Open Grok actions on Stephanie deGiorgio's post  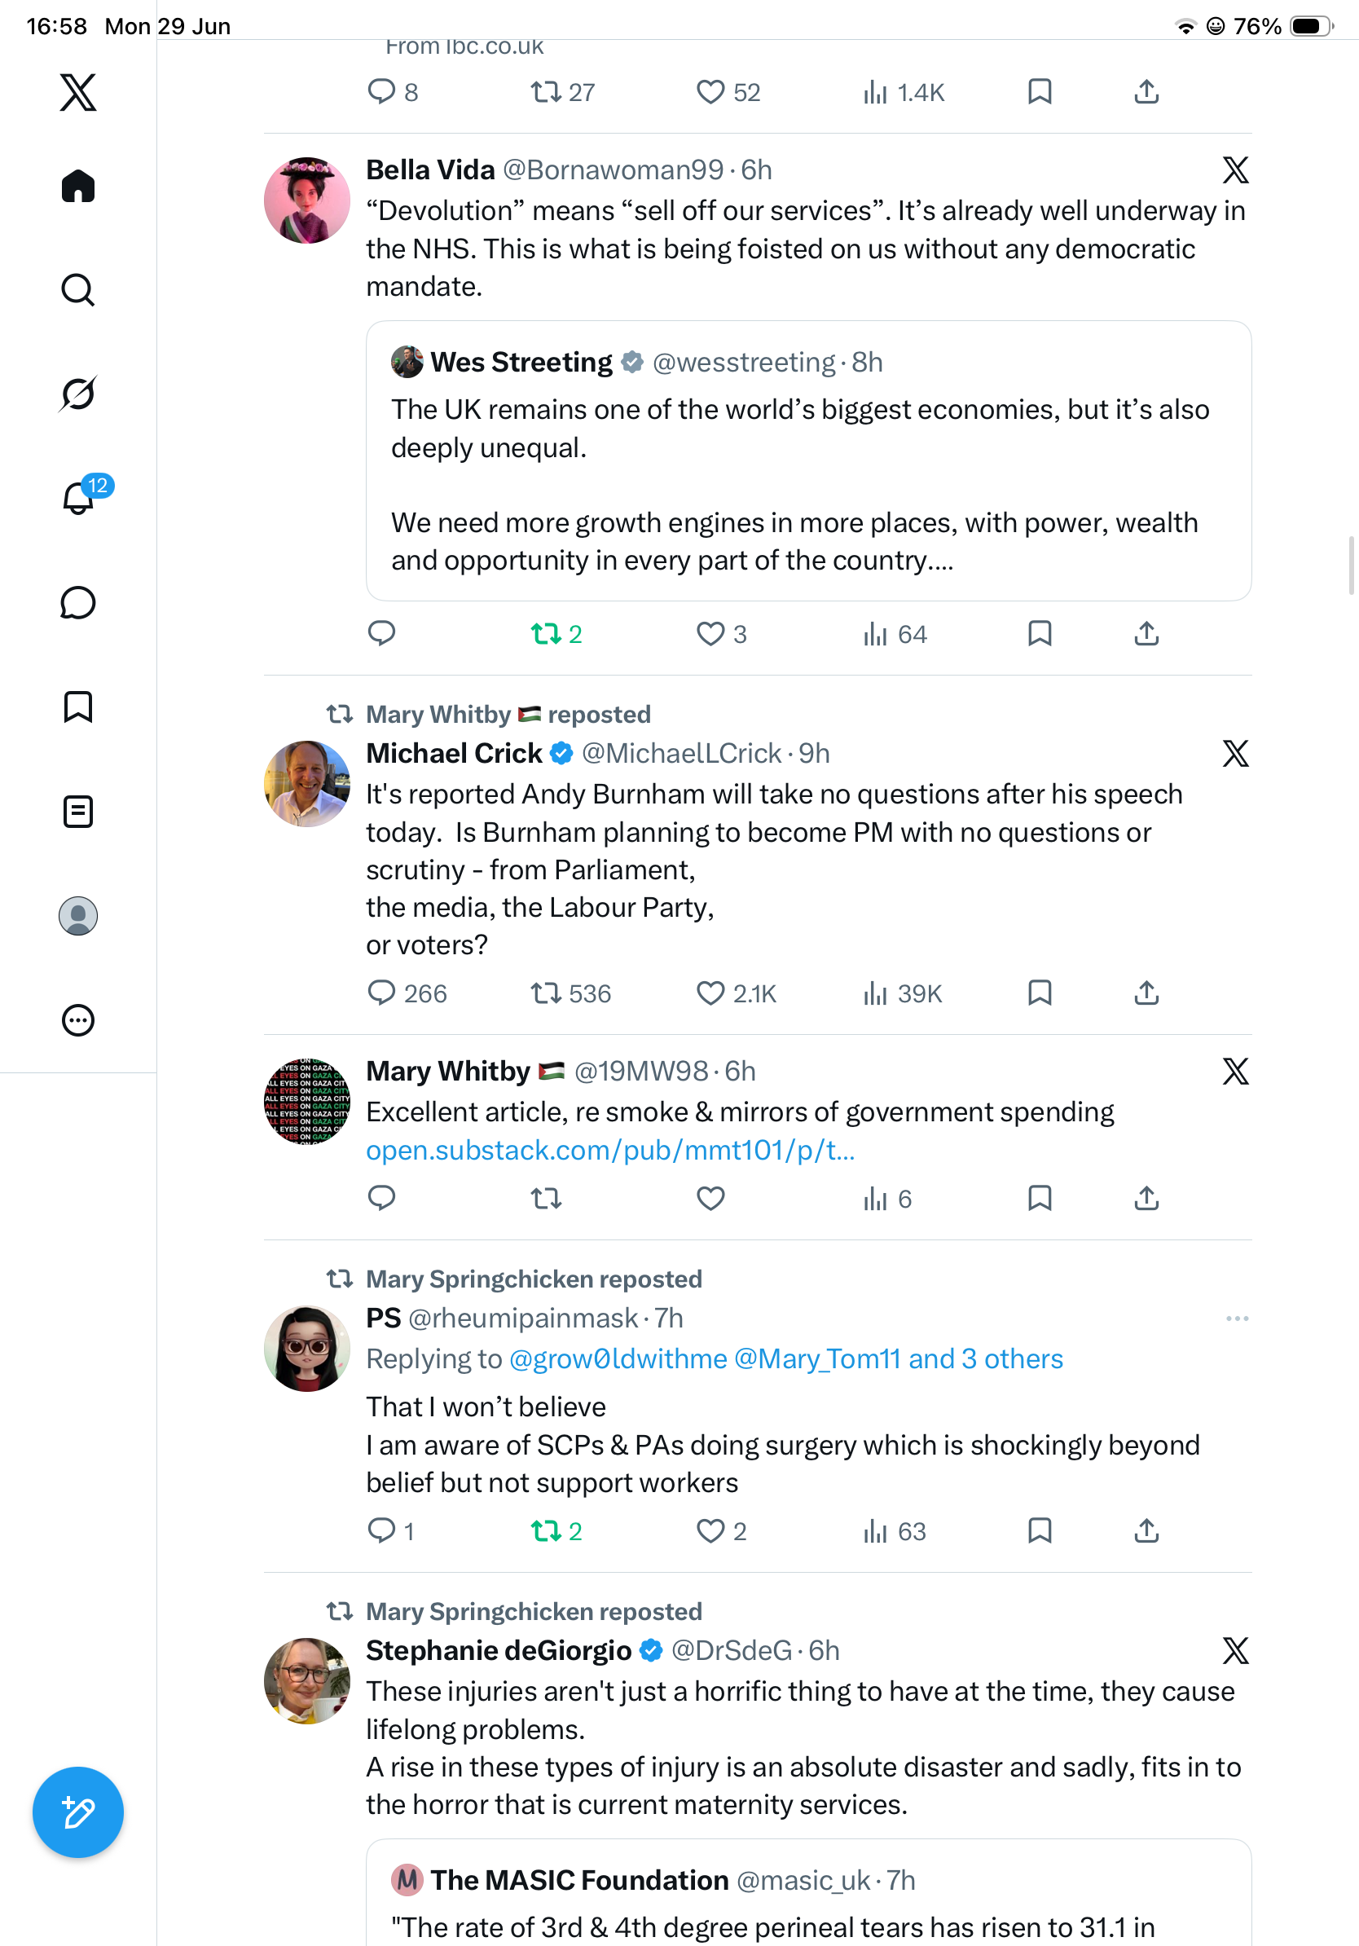[x=1235, y=1650]
